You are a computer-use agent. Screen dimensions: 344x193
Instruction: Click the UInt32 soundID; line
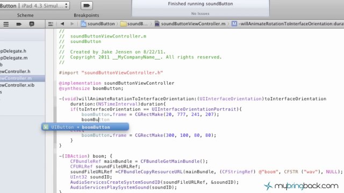pos(91,177)
